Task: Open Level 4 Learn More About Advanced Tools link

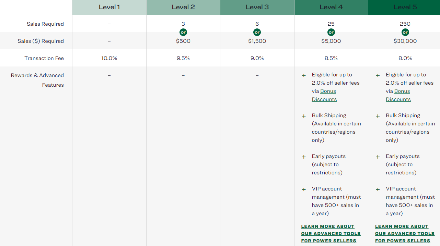Action: [331, 234]
